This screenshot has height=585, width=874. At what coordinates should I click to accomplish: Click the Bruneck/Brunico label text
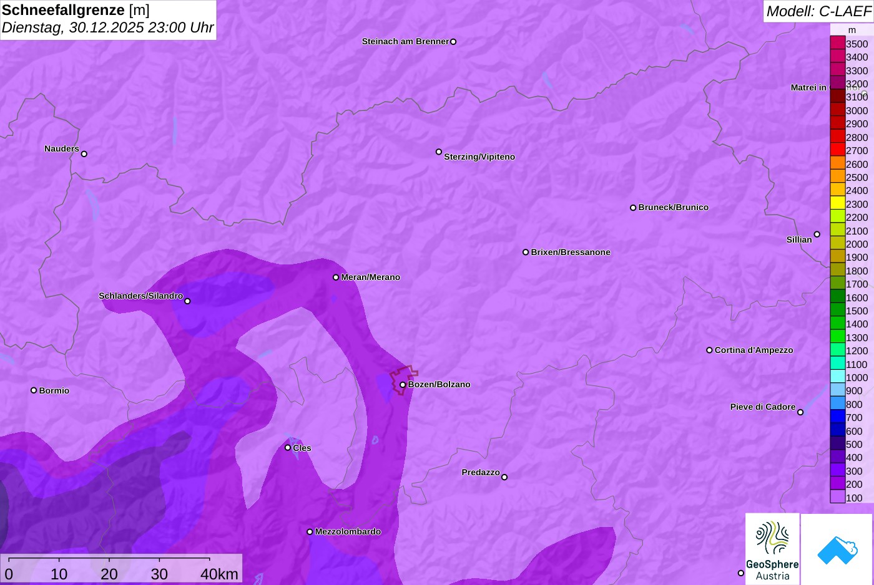pyautogui.click(x=674, y=207)
